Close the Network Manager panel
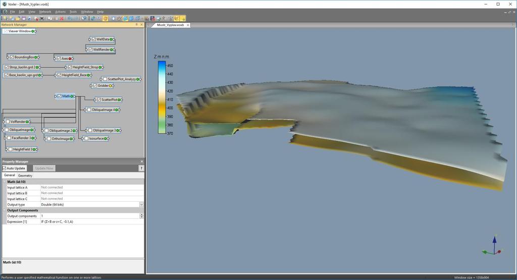Screen dimensions: 517x280 click(x=142, y=25)
